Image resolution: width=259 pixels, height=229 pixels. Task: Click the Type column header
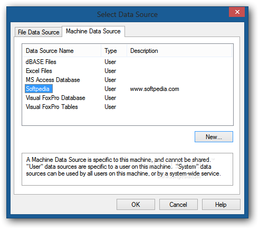pyautogui.click(x=114, y=51)
